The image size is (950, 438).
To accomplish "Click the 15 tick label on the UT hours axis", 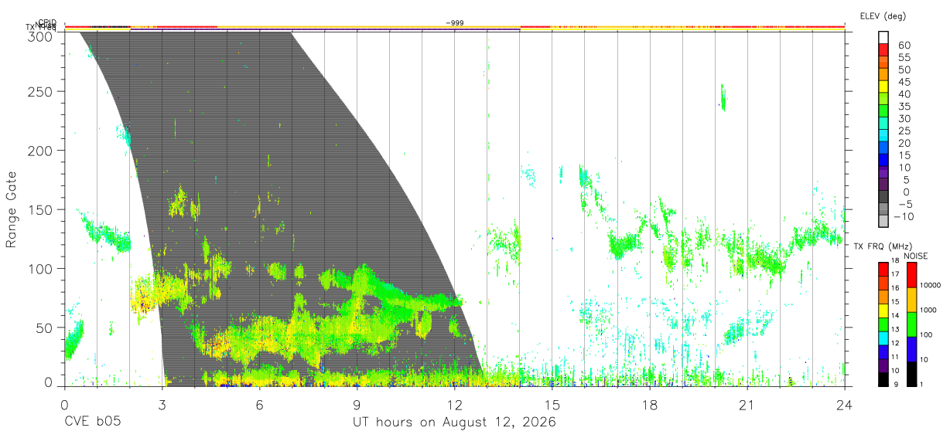I will click(x=552, y=405).
